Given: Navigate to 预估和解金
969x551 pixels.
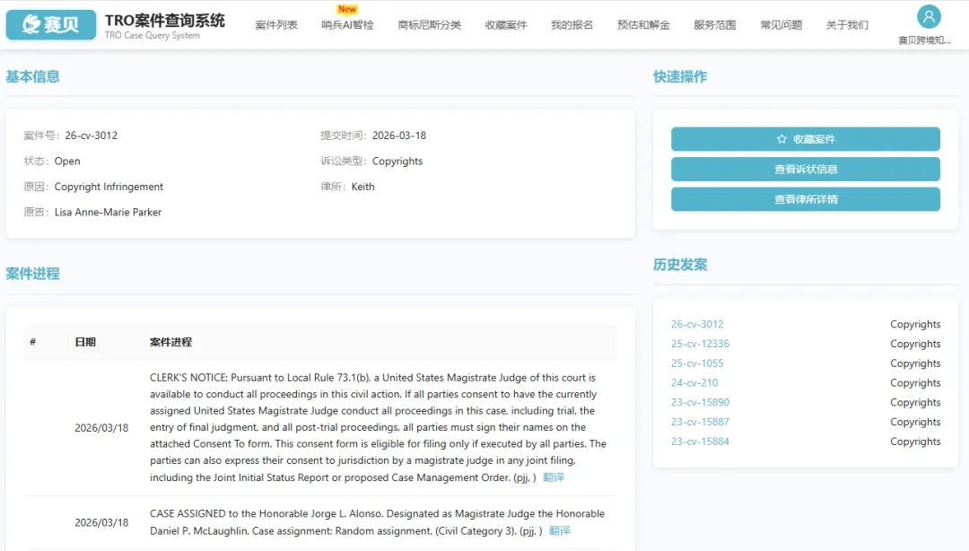Looking at the screenshot, I should point(643,25).
